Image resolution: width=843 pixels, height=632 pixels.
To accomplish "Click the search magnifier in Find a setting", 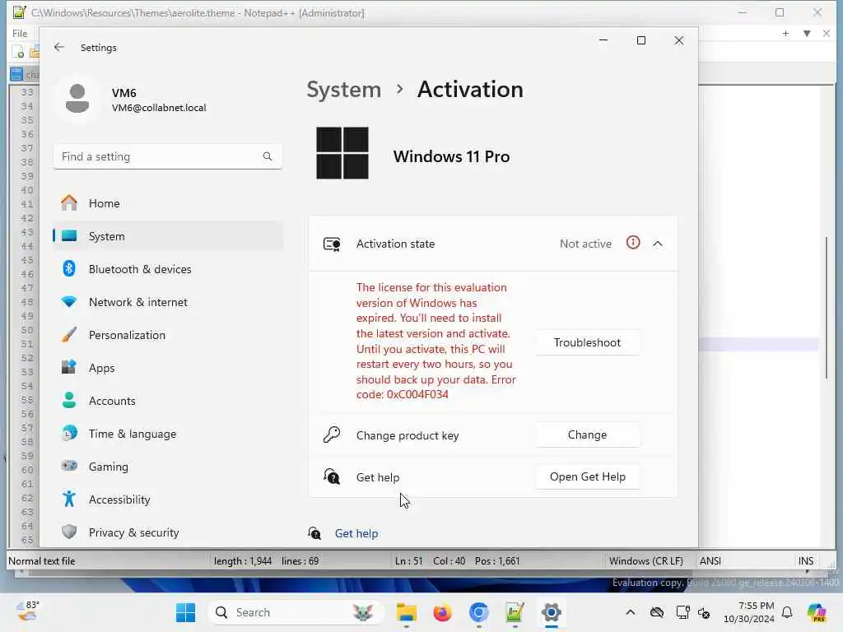I will tap(268, 156).
